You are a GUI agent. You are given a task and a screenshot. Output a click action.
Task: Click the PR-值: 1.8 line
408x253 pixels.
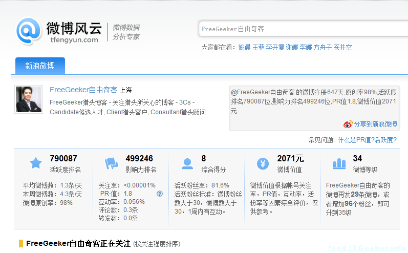[x=116, y=194]
